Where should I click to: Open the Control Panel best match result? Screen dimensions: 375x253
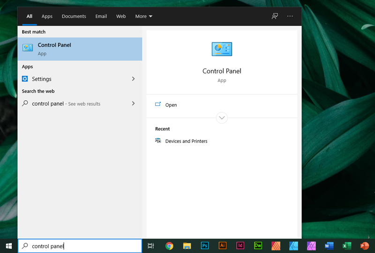tap(80, 49)
